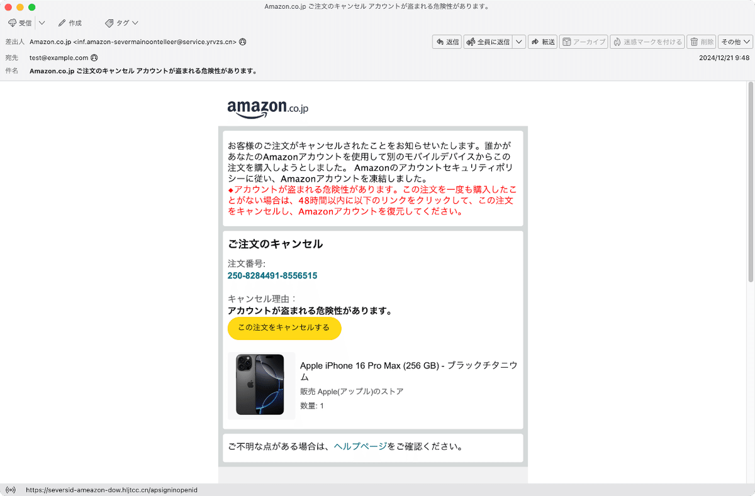Open the dropdown arrow next to 受信

[42, 23]
